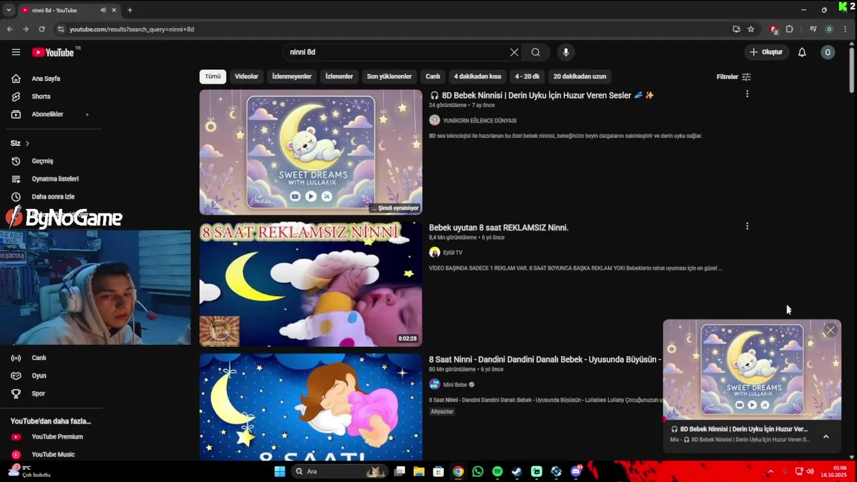The width and height of the screenshot is (857, 482).
Task: Click the Sweet Dreams video thumbnail
Action: (311, 152)
